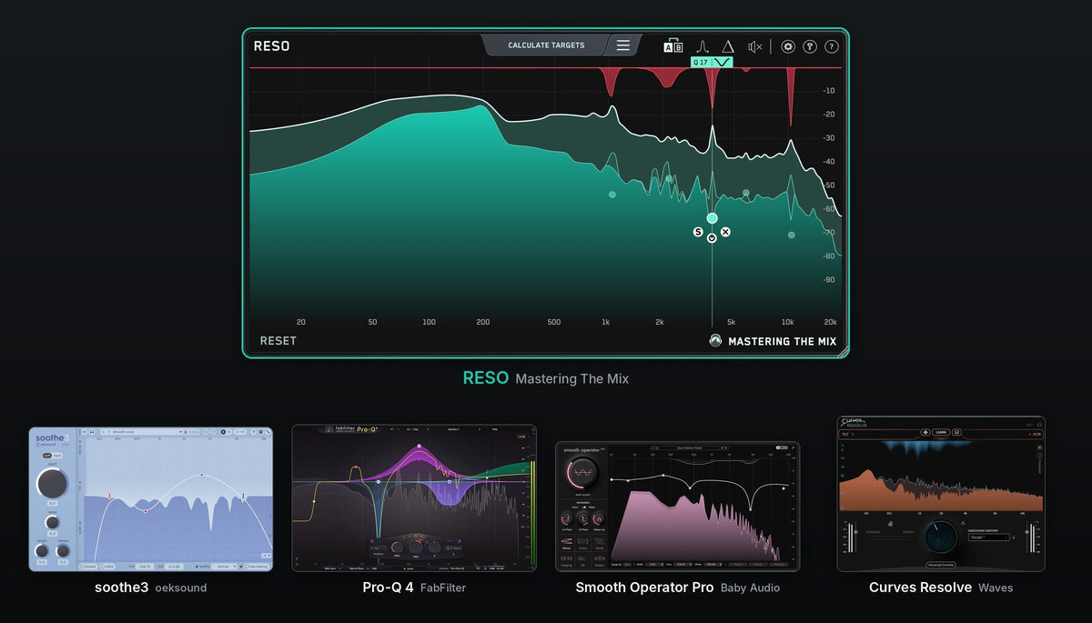This screenshot has width=1092, height=623.
Task: Click the pink circular knob in Smooth Operator
Action: [x=582, y=472]
